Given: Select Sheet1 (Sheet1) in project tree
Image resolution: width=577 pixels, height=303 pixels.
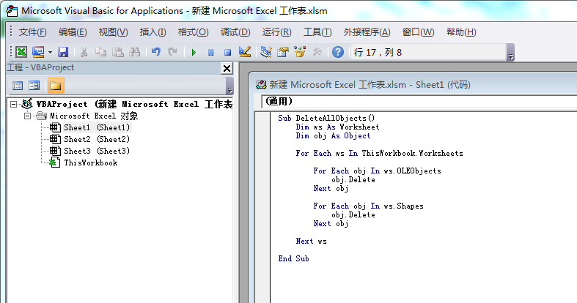Looking at the screenshot, I should [97, 127].
